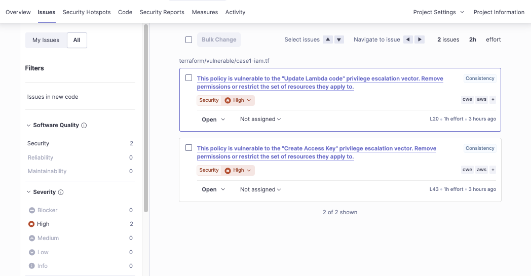The width and height of the screenshot is (531, 276).
Task: Open the Security Hotspots tab
Action: pos(87,12)
